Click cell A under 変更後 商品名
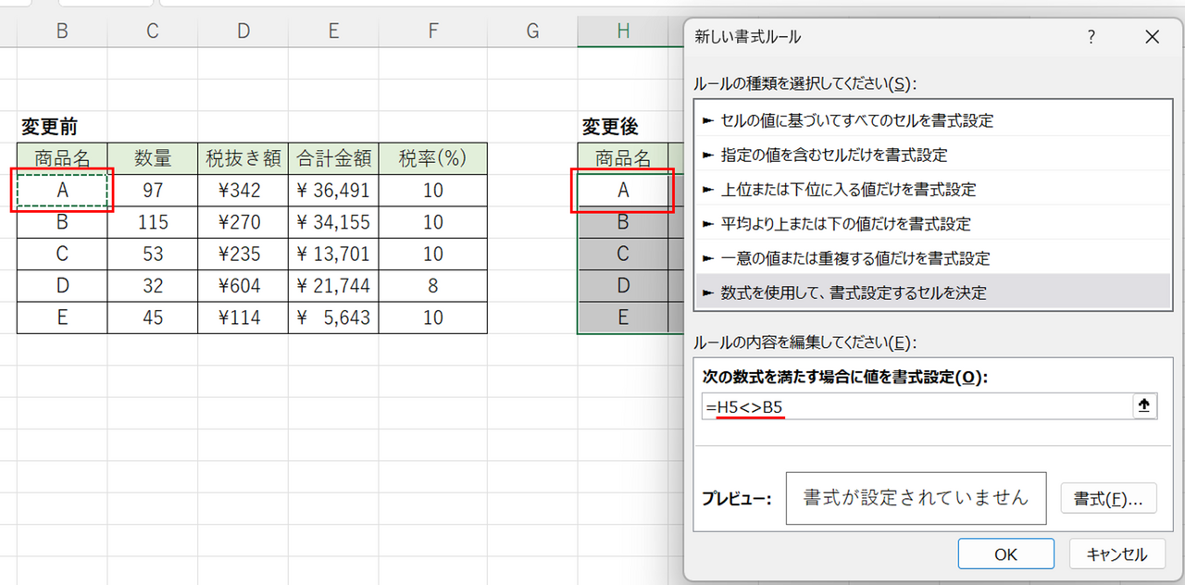The image size is (1185, 585). [x=623, y=191]
